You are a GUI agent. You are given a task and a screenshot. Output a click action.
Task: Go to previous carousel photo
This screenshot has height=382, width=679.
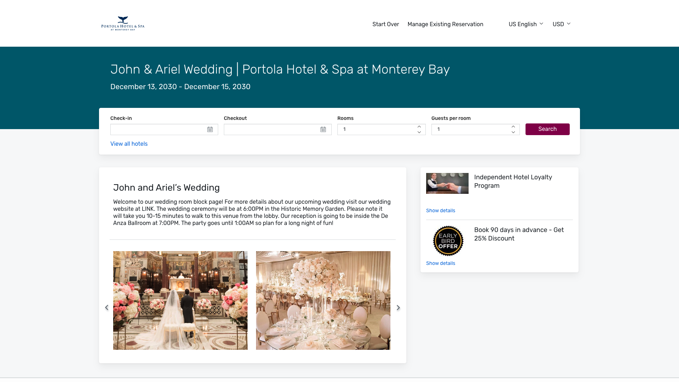pyautogui.click(x=107, y=308)
